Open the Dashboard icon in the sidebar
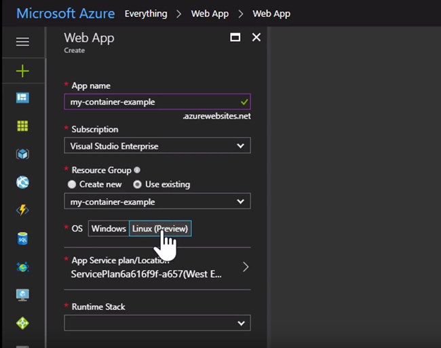This screenshot has height=348, width=441. (x=22, y=98)
